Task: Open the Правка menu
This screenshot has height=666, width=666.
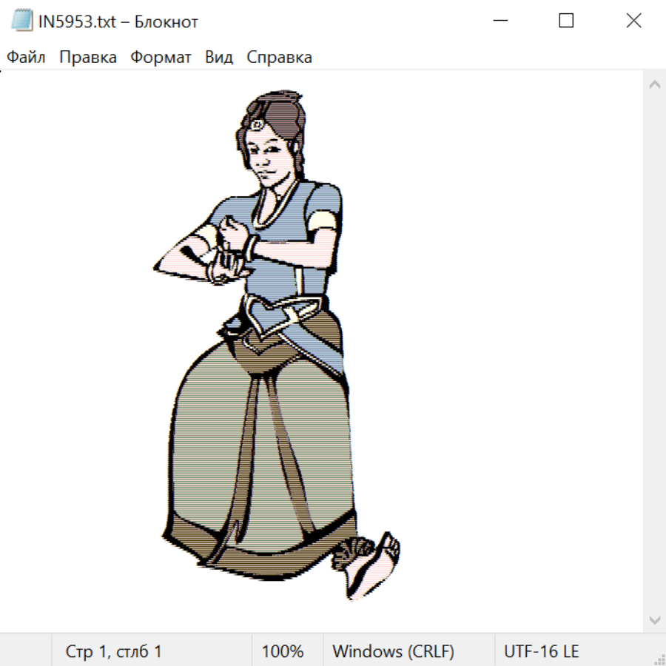Action: coord(88,57)
